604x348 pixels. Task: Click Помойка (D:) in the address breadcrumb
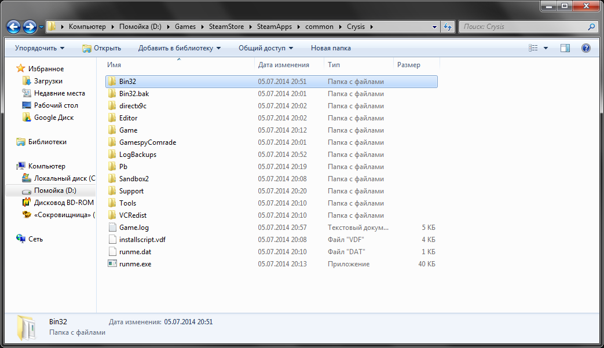pyautogui.click(x=140, y=27)
